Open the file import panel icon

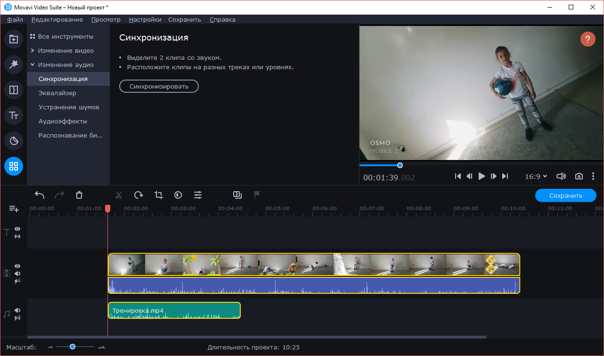(x=14, y=40)
